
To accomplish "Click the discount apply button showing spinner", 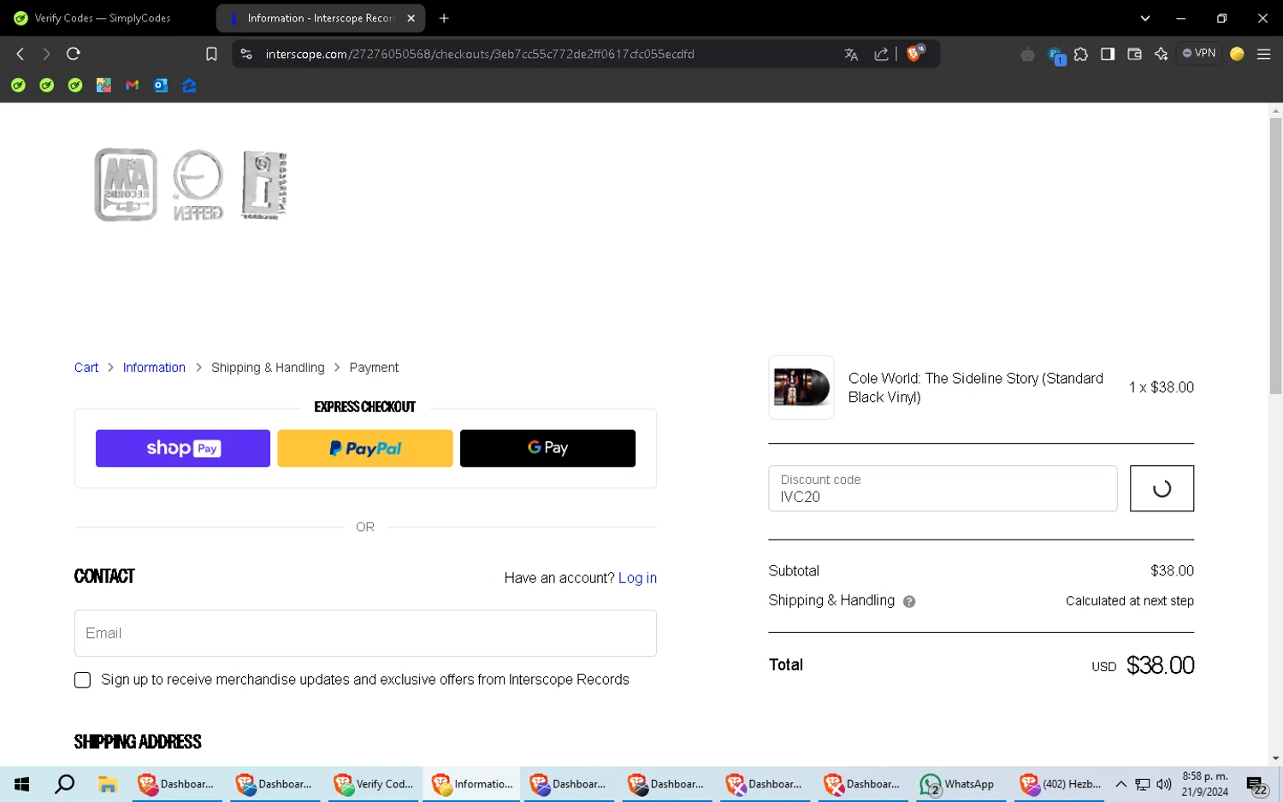I will (1162, 488).
